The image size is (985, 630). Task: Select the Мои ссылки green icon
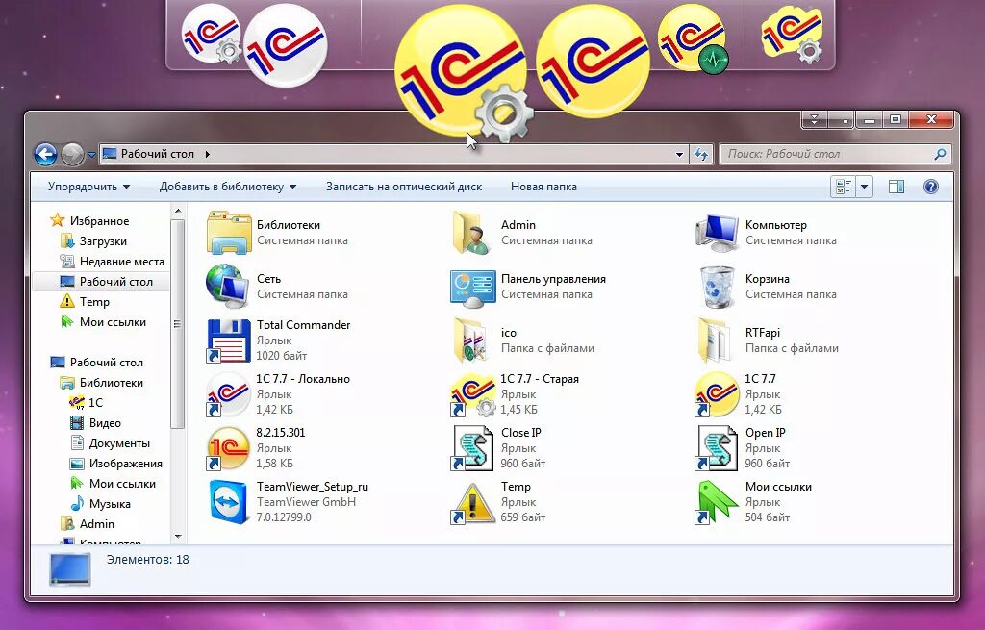[717, 502]
